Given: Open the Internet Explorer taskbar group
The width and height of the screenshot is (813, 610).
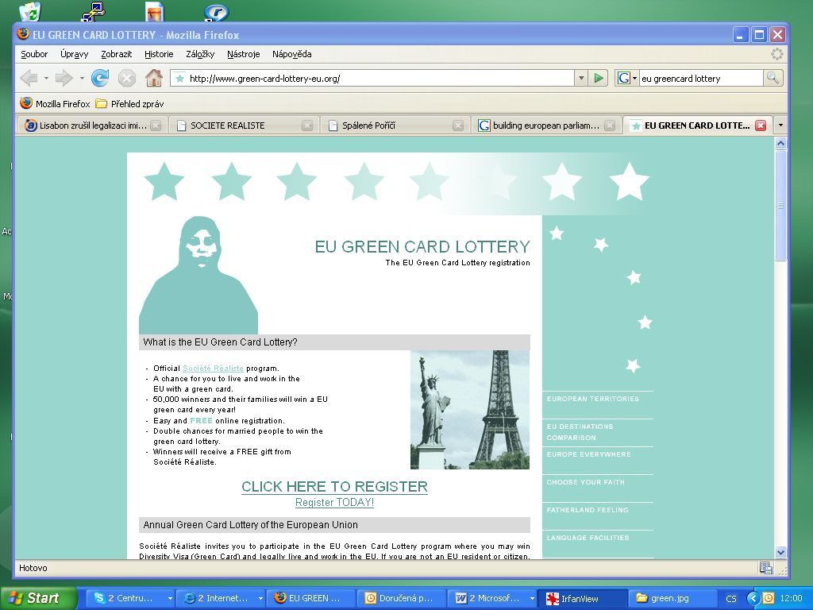Looking at the screenshot, I should point(222,598).
